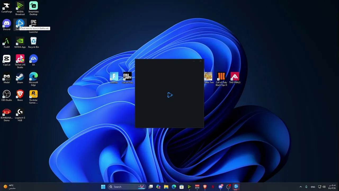The image size is (339, 191).
Task: Open the Steam desktop shortcut
Action: 20,78
